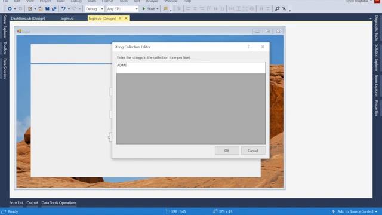Click OK in String Collection Editor
The image size is (382, 215).
pyautogui.click(x=227, y=150)
